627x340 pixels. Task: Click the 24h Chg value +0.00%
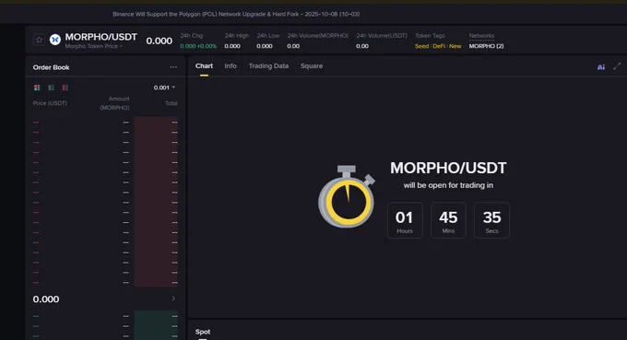207,46
